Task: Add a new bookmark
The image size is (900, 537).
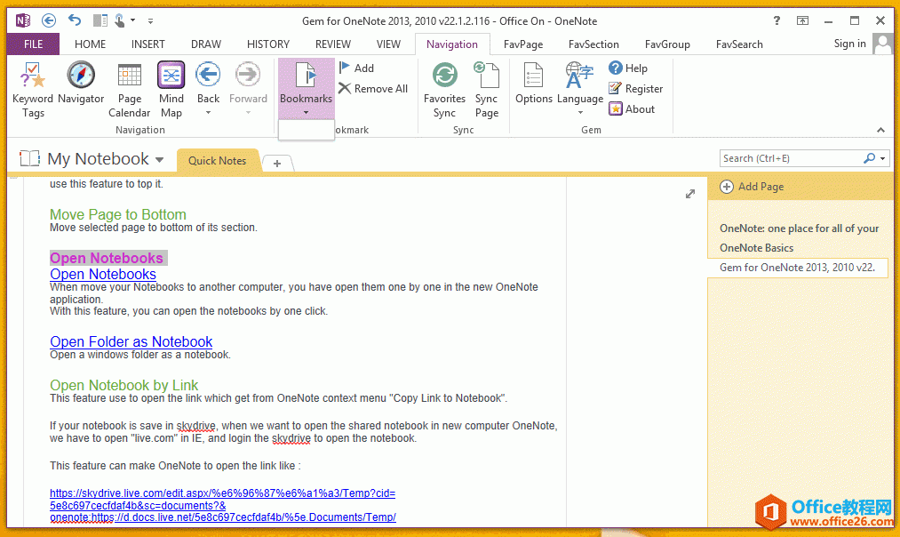Action: (356, 68)
